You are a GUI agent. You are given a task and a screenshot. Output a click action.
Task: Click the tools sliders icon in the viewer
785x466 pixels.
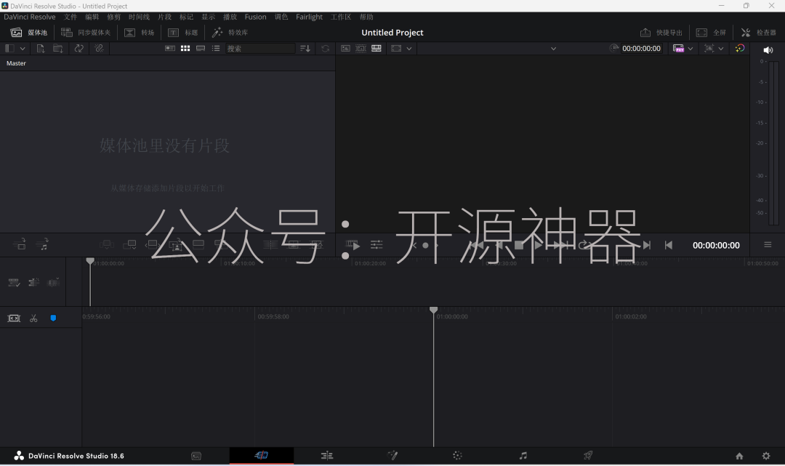click(x=377, y=245)
